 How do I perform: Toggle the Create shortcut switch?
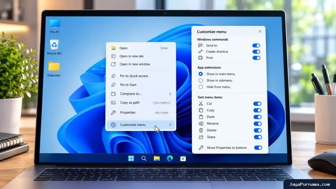[256, 51]
